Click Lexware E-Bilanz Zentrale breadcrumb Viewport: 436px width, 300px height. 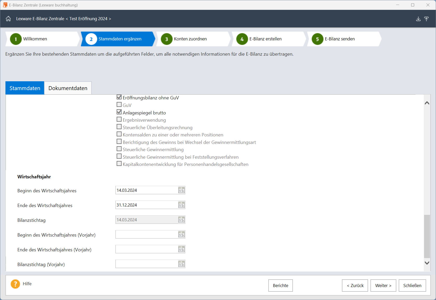coord(40,19)
